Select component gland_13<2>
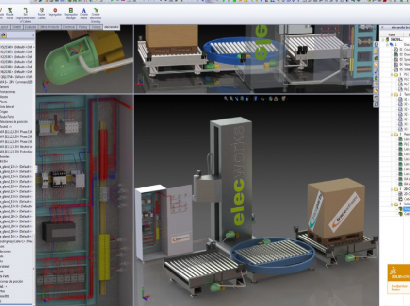The height and width of the screenshot is (306, 410). (16, 167)
